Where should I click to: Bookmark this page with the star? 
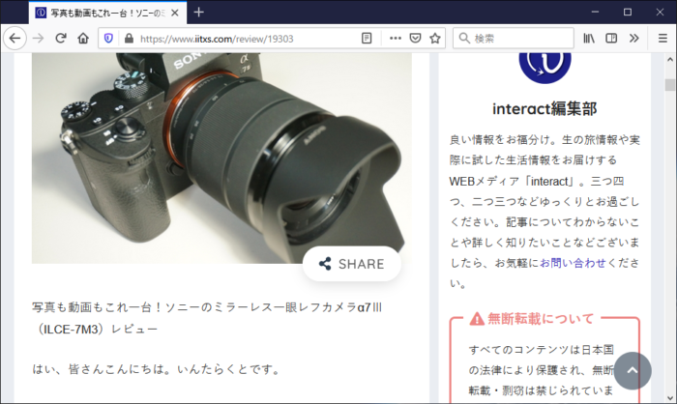click(435, 39)
